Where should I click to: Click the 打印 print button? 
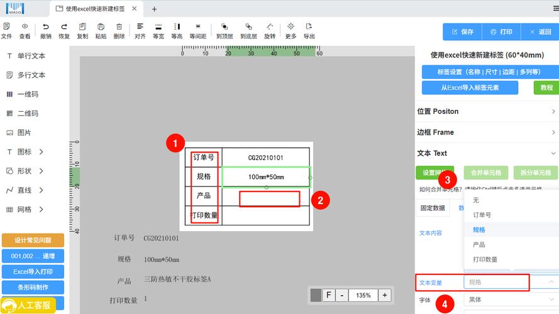(x=501, y=32)
